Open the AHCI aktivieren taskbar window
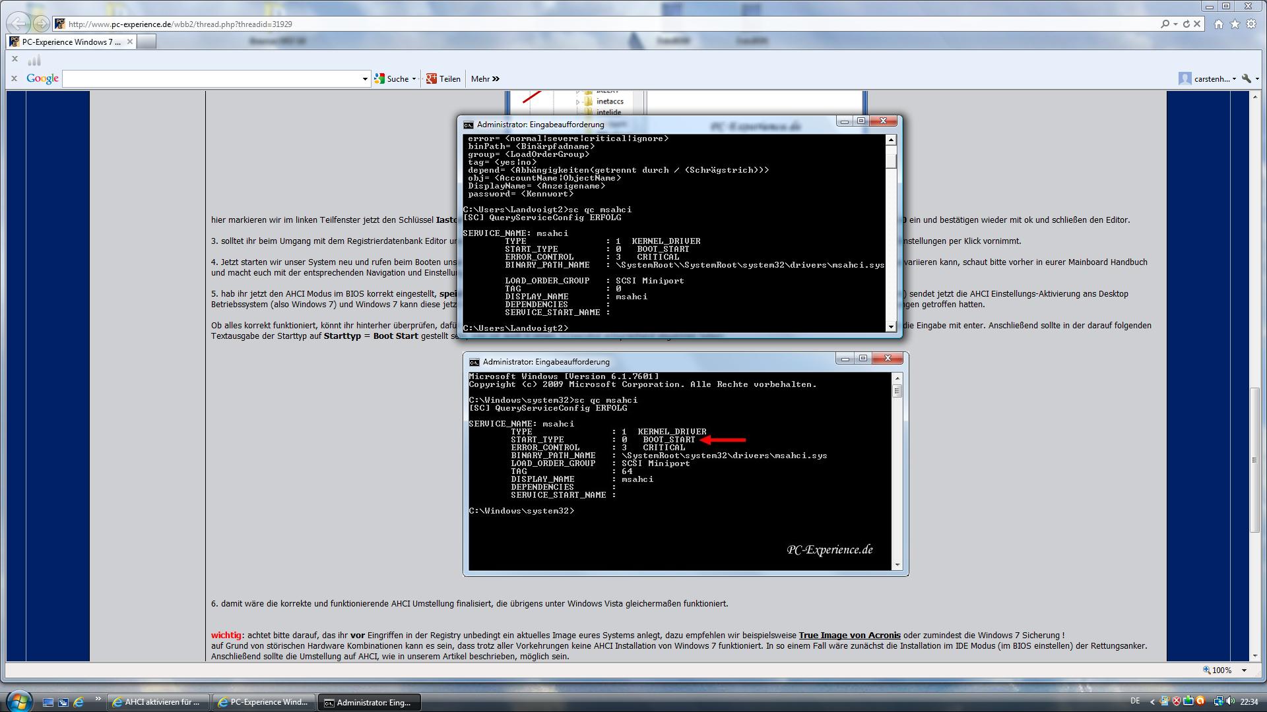1267x712 pixels. coord(158,702)
